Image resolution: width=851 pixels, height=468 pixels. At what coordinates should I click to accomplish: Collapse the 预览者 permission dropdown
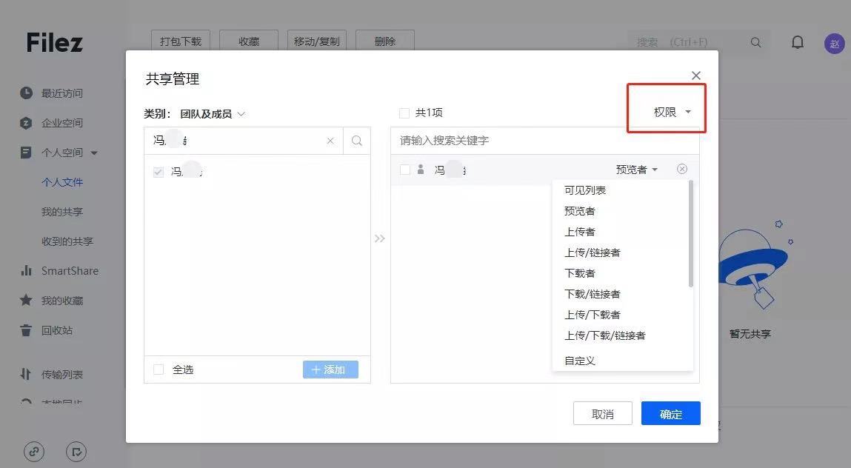[x=636, y=170]
